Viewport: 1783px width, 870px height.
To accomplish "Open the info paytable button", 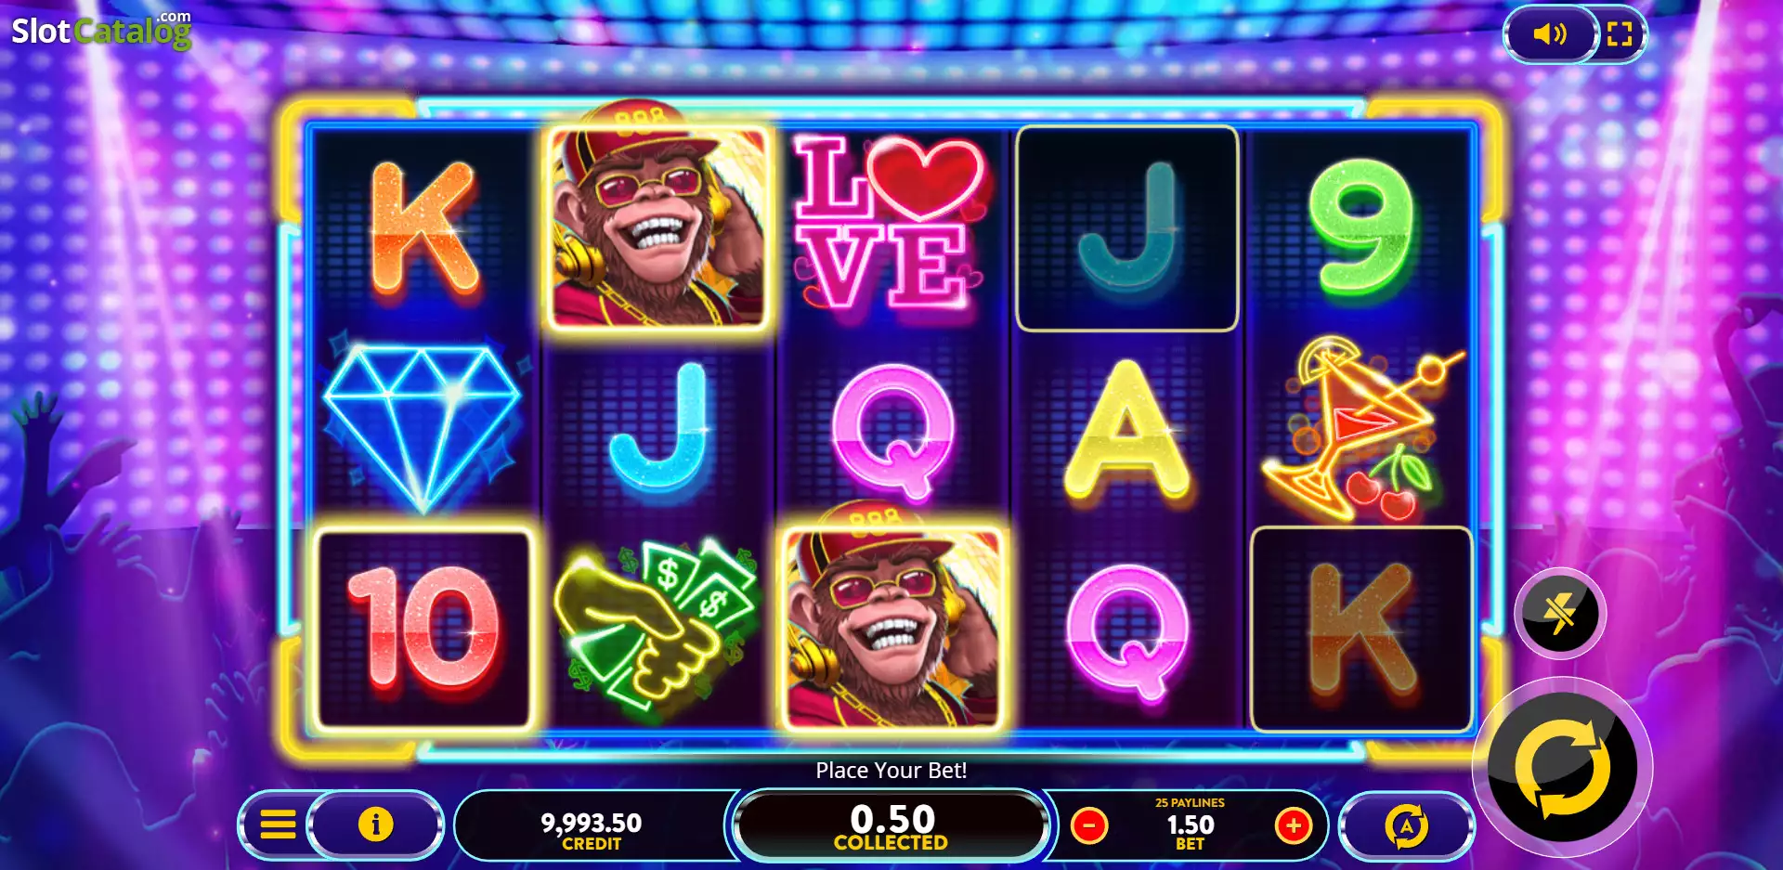I will (375, 824).
